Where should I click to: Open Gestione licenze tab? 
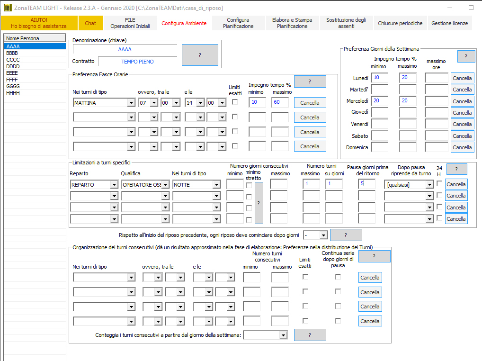coord(449,23)
